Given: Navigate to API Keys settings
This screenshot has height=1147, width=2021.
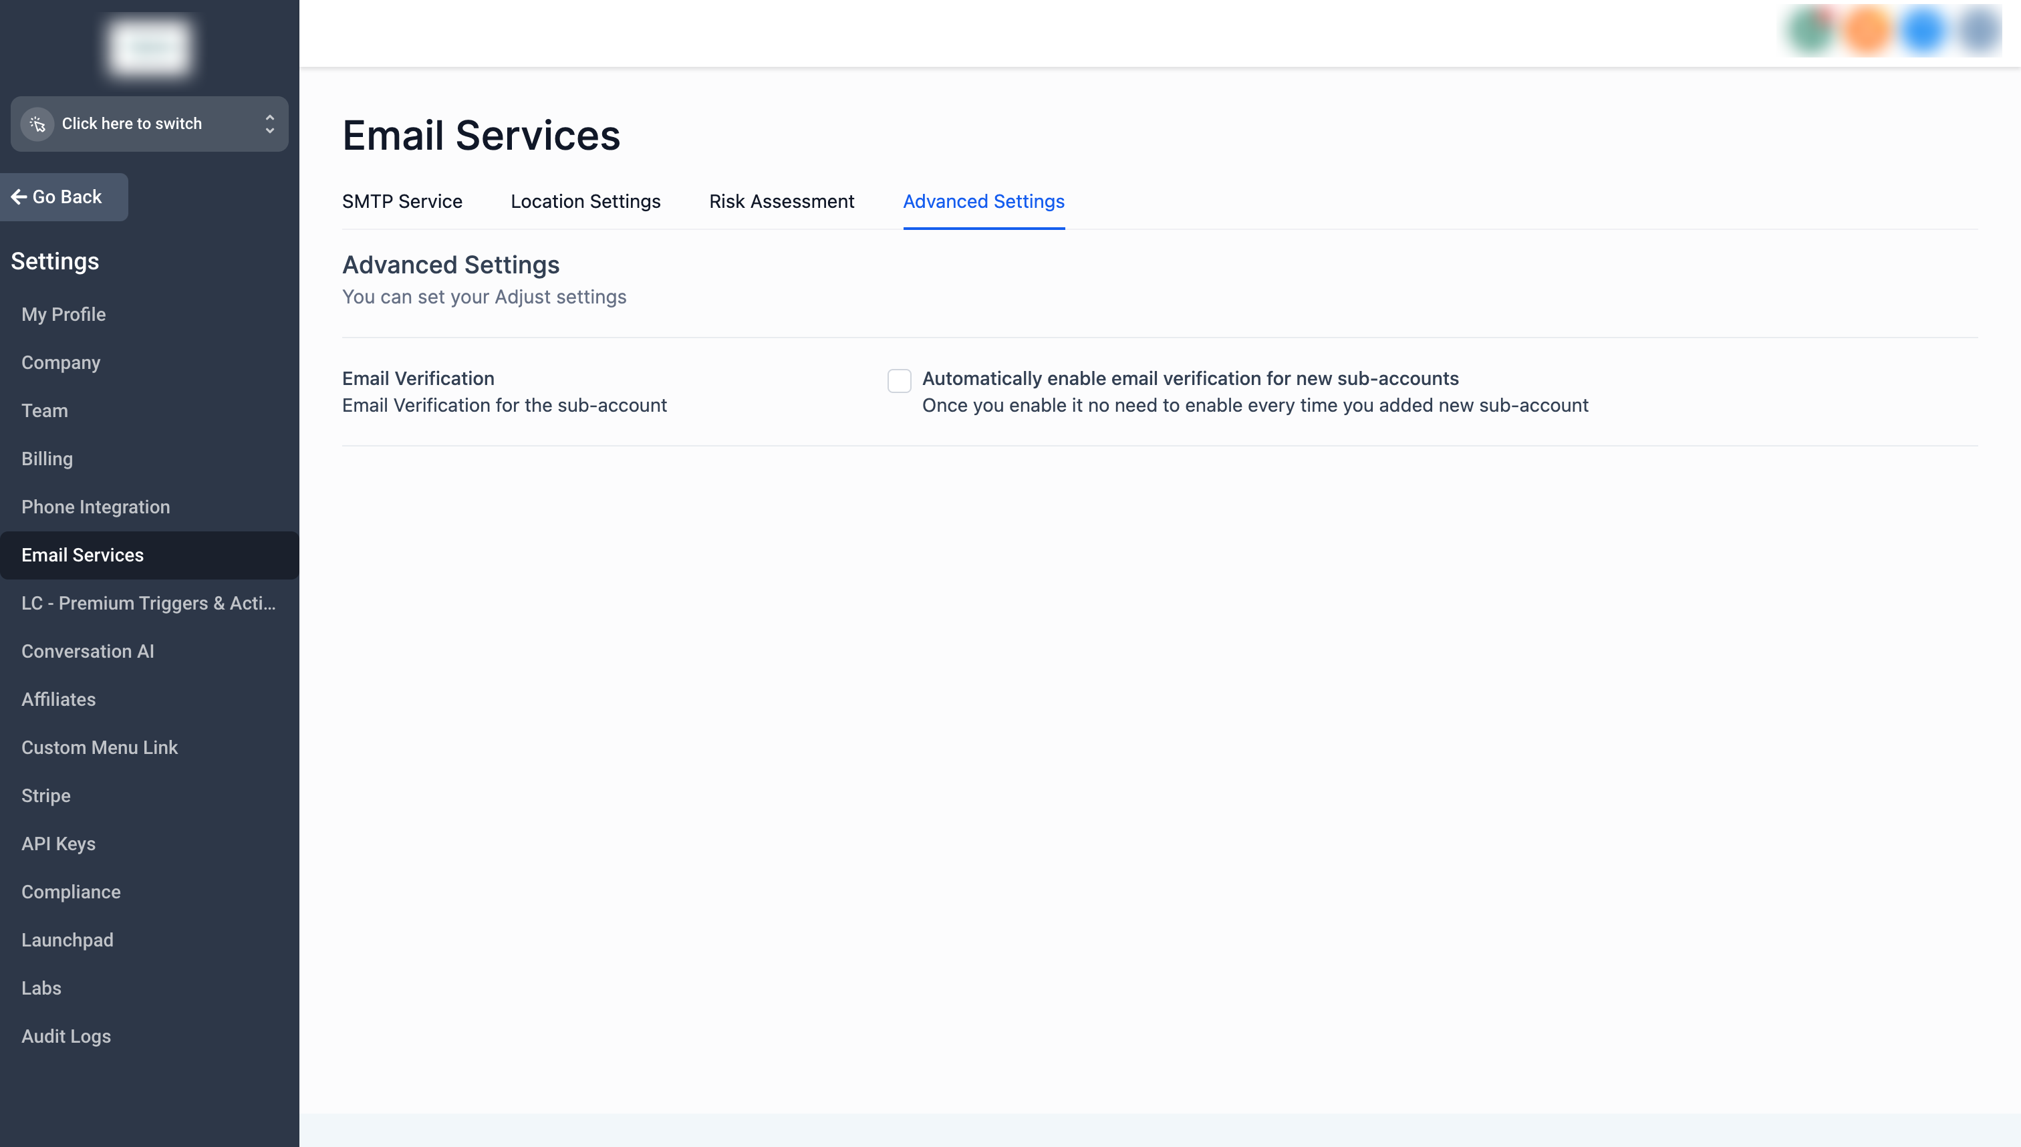Looking at the screenshot, I should [58, 844].
